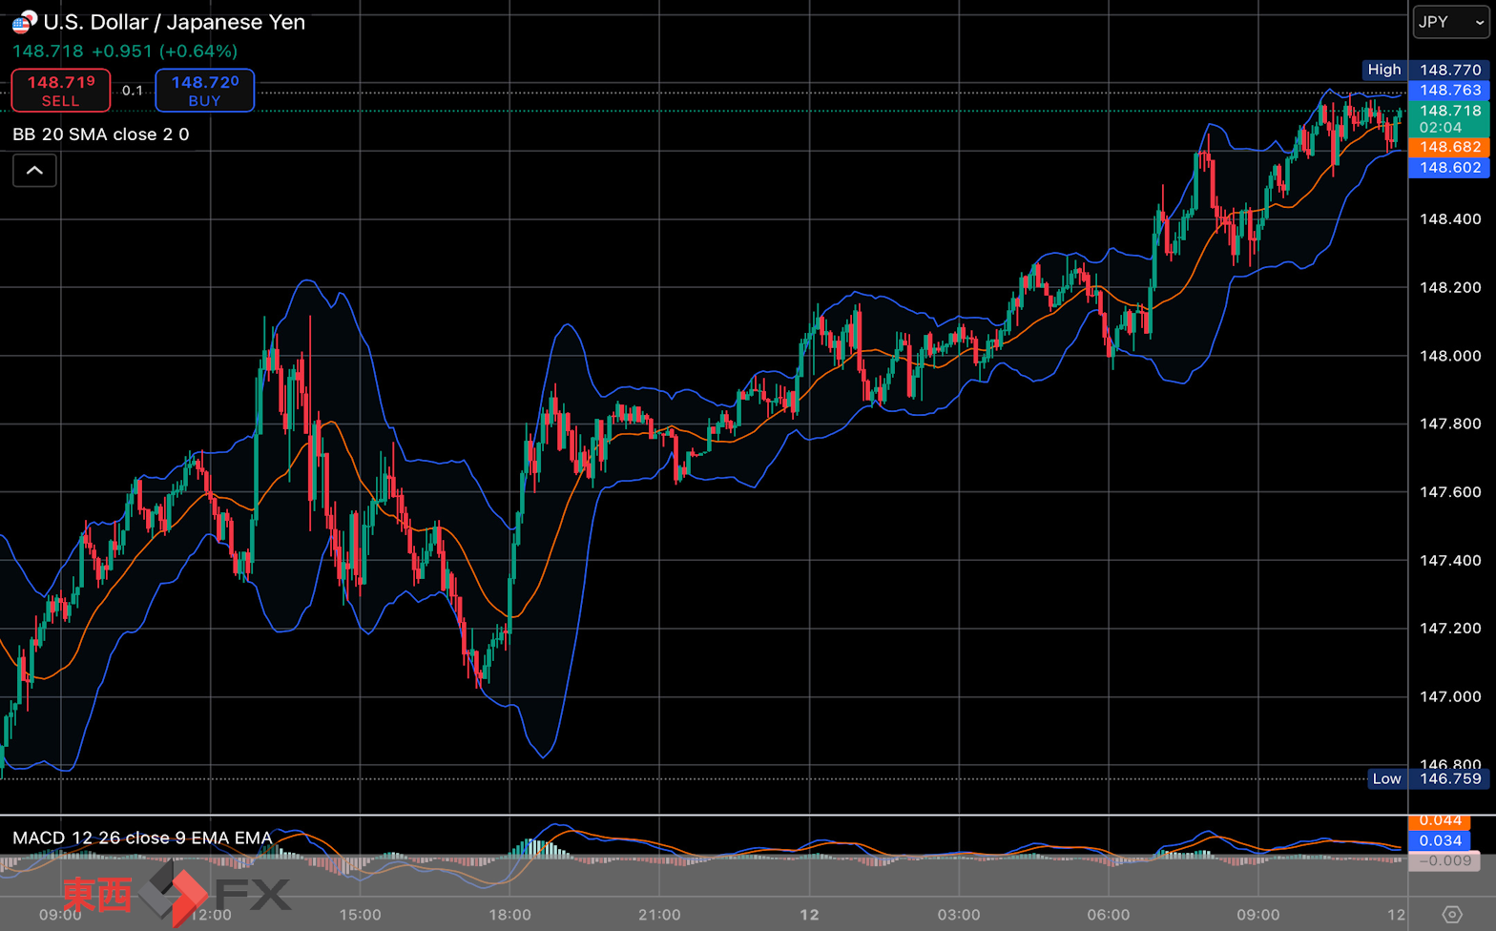
Task: Open the JPY currency dropdown
Action: (x=1450, y=22)
